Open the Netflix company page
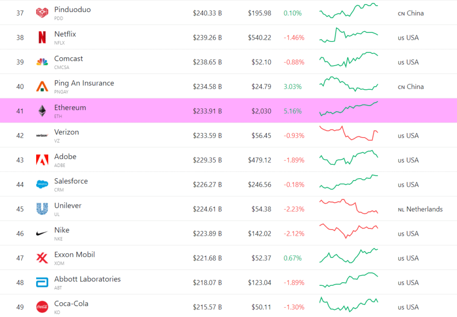 65,34
